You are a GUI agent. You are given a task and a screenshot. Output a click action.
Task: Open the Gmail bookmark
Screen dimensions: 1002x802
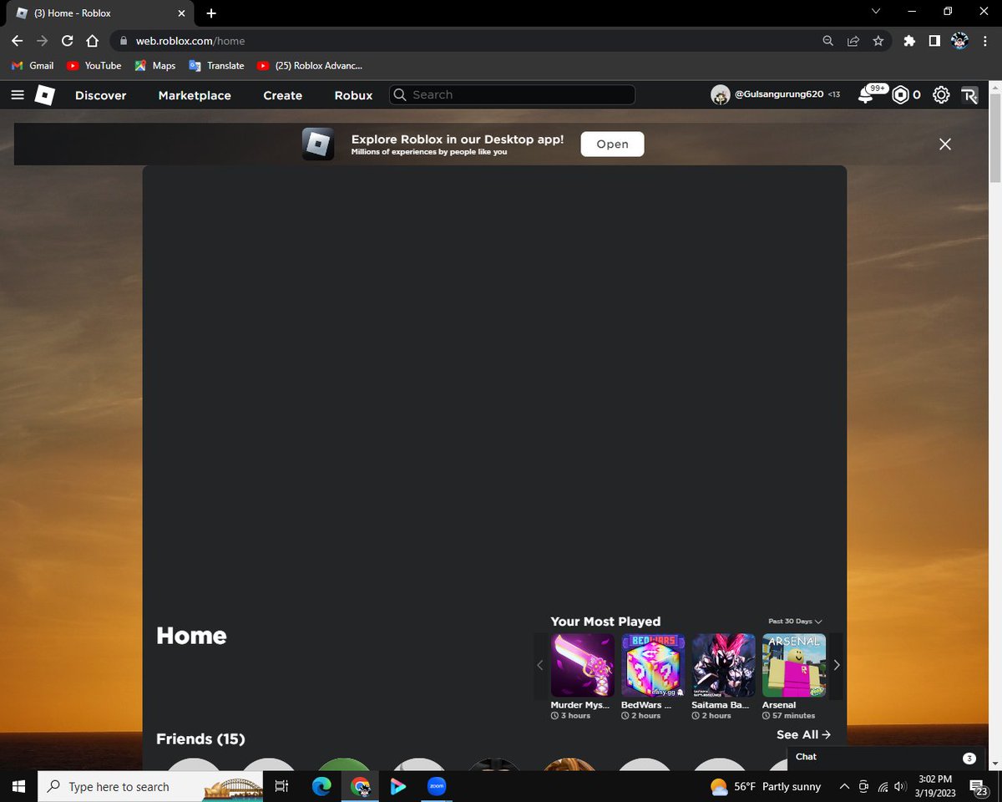[x=33, y=65]
